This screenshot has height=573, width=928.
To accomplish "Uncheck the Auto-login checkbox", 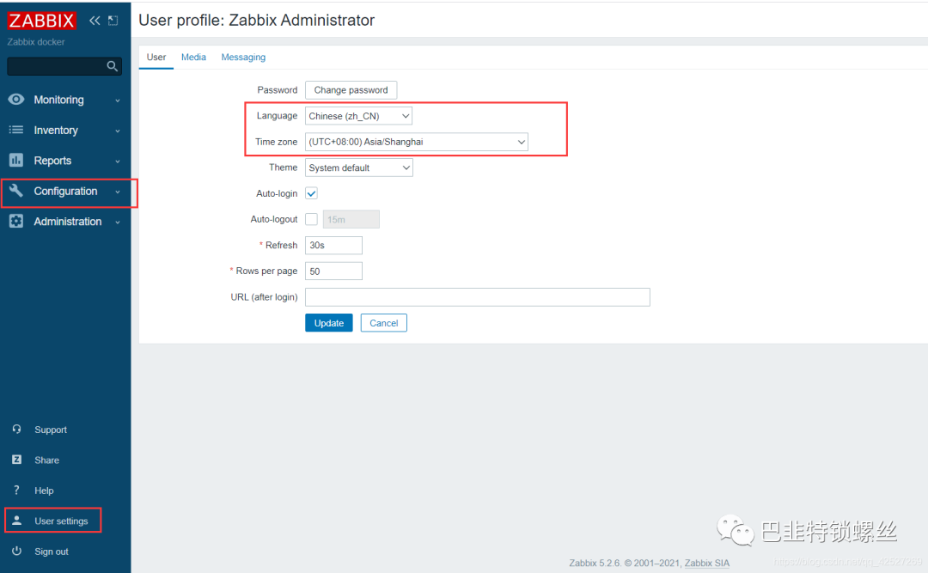I will [311, 193].
